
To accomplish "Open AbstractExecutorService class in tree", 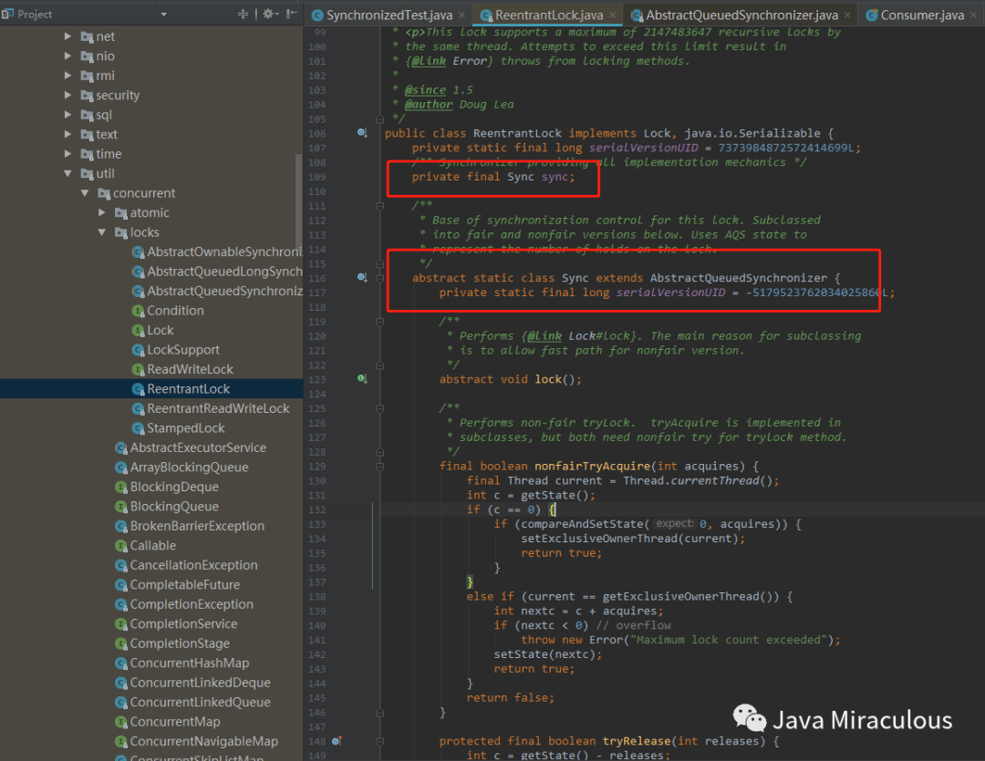I will point(191,447).
